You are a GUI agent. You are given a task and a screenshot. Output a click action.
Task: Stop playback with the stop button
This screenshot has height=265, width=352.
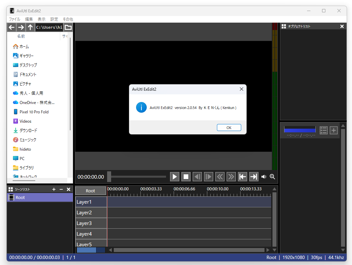coord(186,177)
